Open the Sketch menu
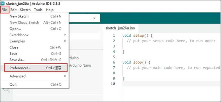221x102 pixels. 25,10
